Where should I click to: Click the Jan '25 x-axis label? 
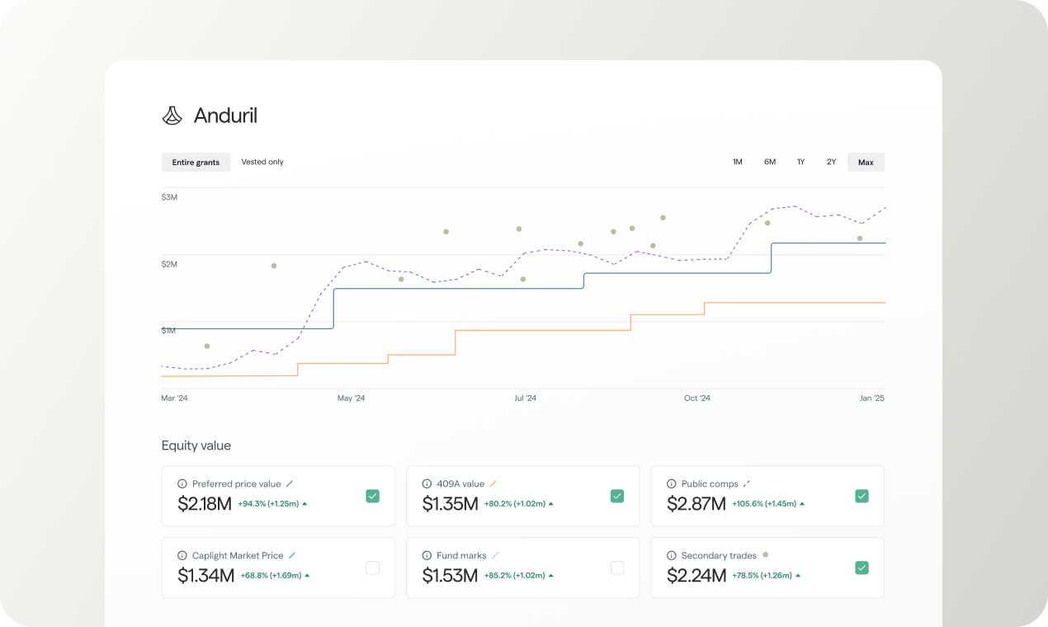click(872, 398)
